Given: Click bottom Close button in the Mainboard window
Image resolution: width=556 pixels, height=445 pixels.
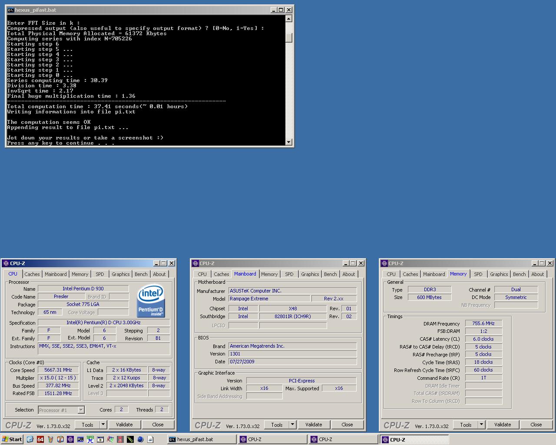Looking at the screenshot, I should pos(347,425).
